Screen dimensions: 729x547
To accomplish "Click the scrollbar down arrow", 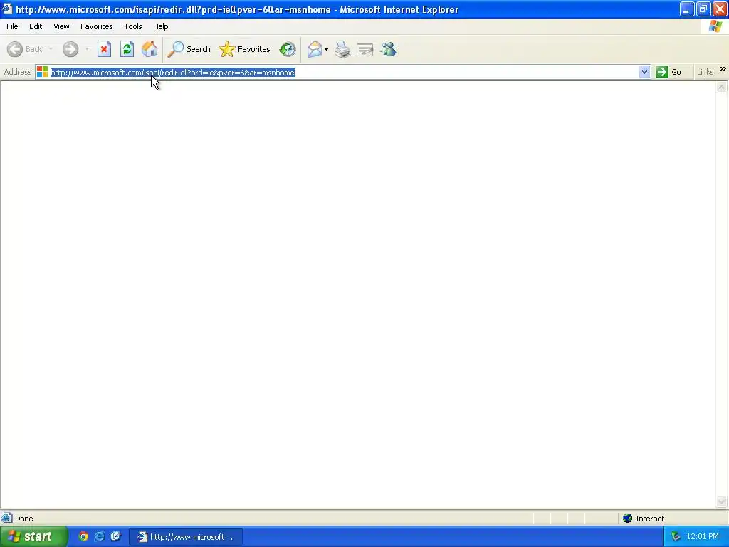I will (722, 502).
